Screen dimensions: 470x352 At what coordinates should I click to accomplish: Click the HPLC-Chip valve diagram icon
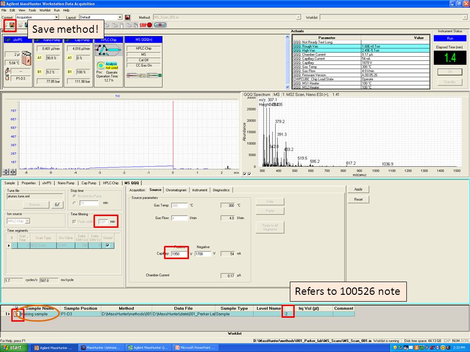[108, 50]
